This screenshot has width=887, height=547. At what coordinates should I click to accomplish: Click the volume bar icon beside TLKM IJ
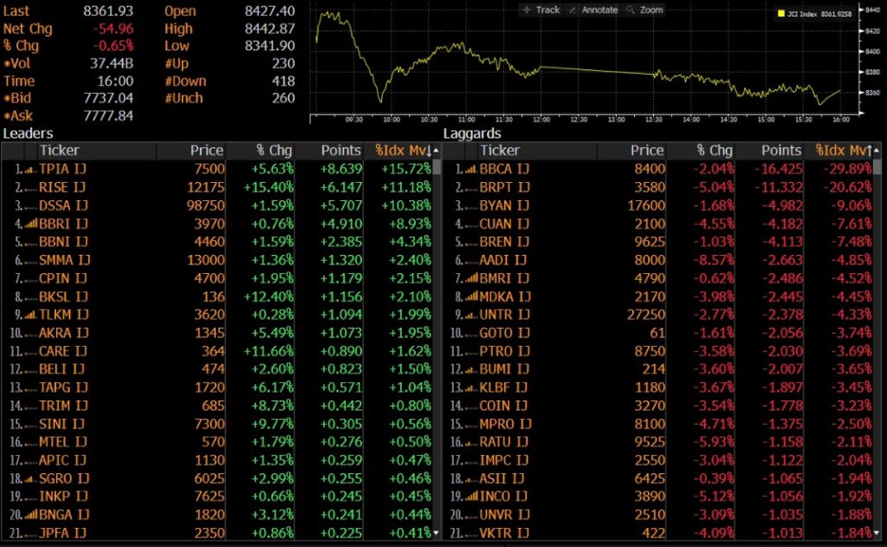point(30,315)
